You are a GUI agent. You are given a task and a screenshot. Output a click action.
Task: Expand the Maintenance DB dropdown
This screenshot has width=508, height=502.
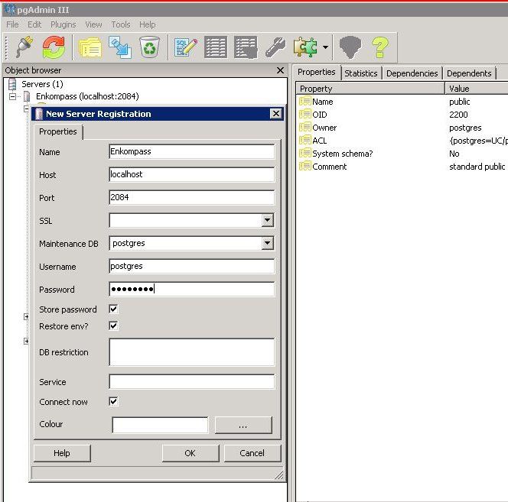tap(267, 244)
